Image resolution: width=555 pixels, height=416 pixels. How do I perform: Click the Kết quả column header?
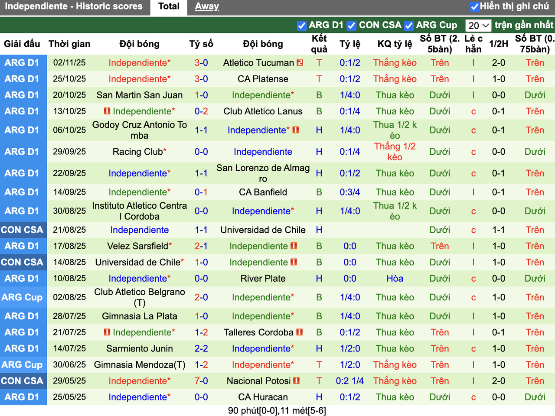(x=319, y=44)
